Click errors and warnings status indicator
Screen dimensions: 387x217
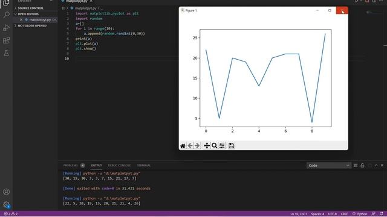coord(11,214)
